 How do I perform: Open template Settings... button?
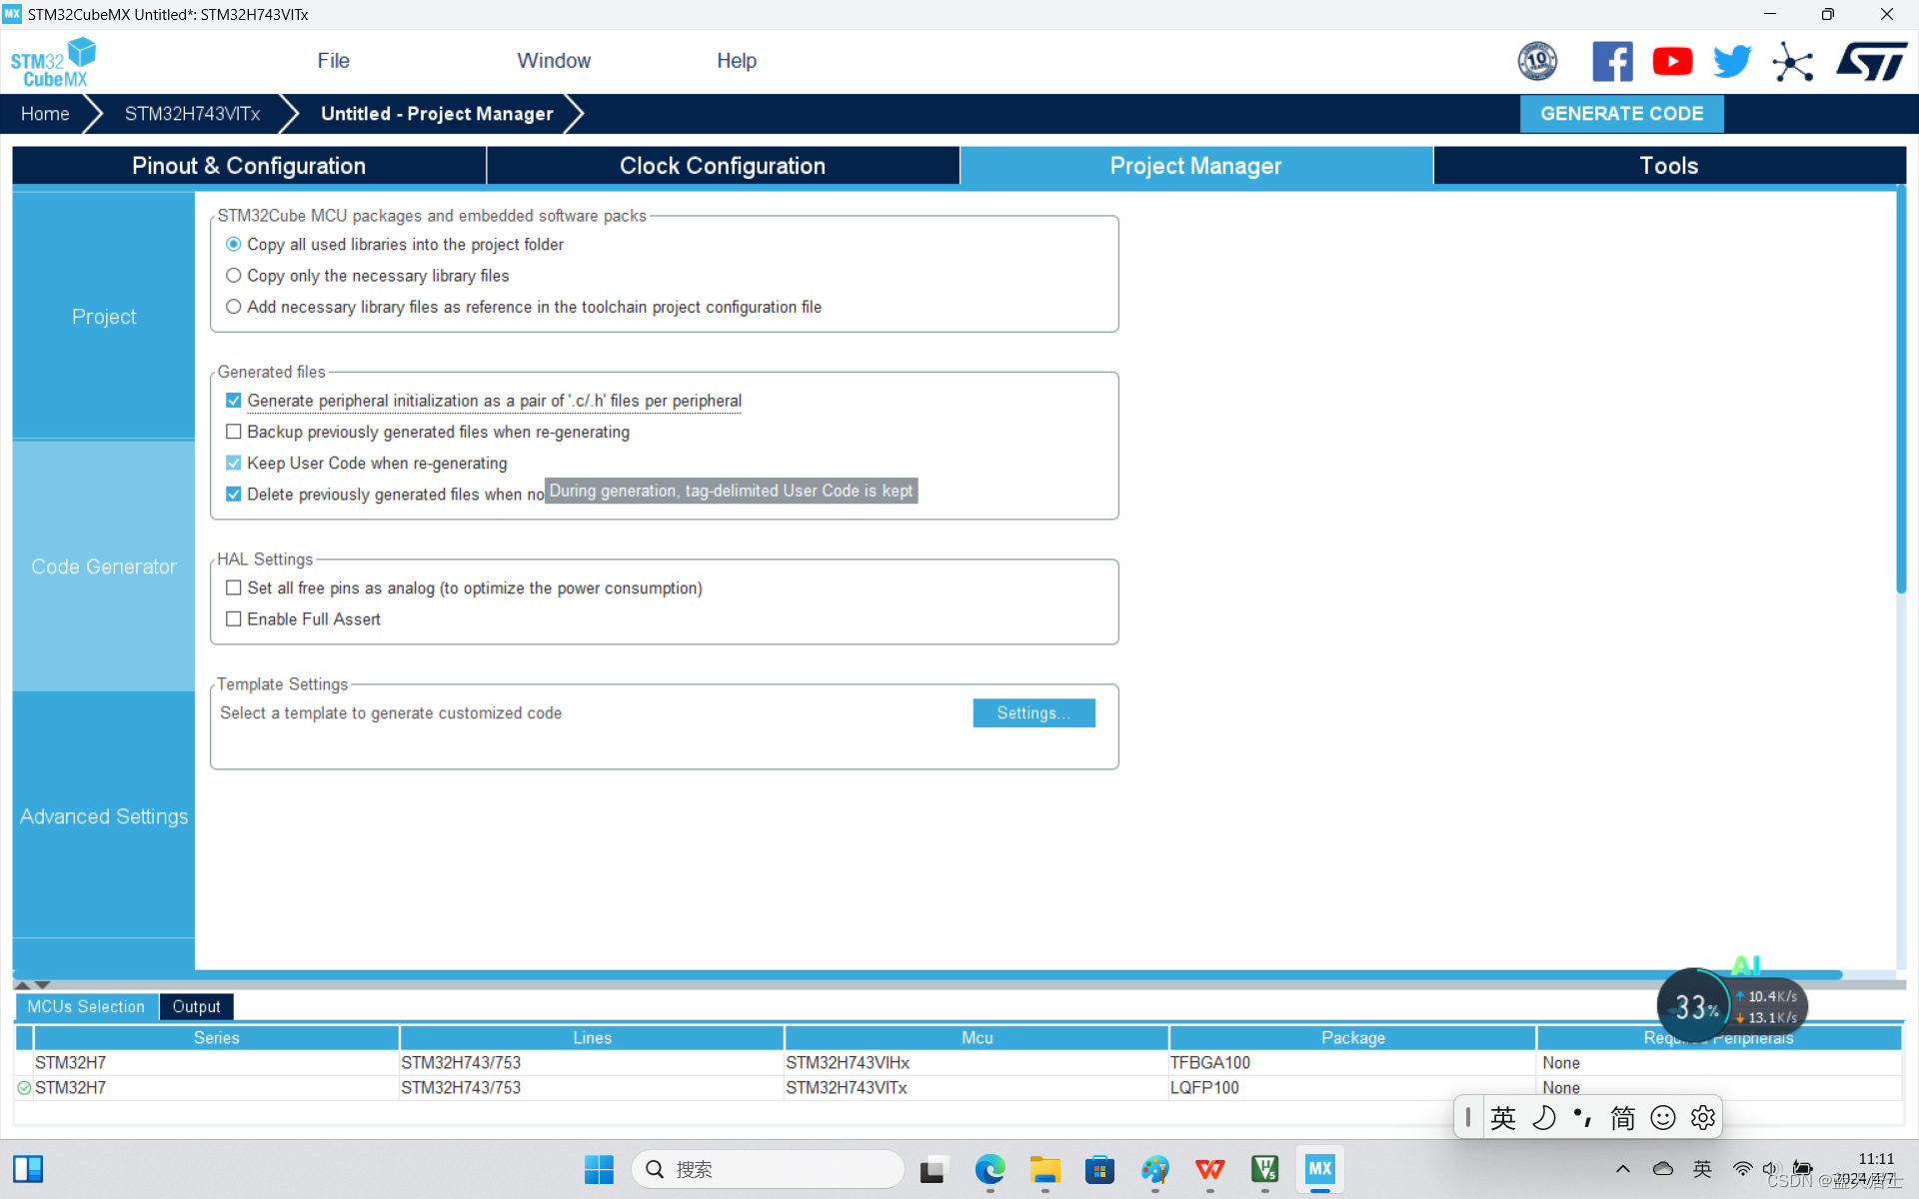click(1033, 713)
